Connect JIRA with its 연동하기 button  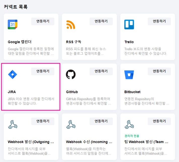point(43,71)
